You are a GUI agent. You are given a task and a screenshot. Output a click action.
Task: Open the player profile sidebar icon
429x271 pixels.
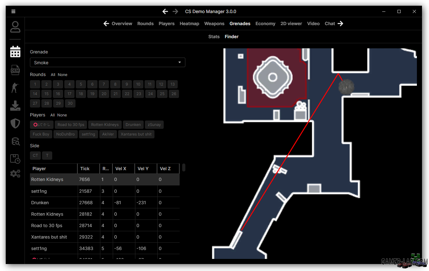coord(15,27)
